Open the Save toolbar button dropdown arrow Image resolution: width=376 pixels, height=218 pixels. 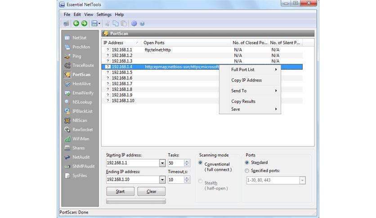pos(99,23)
